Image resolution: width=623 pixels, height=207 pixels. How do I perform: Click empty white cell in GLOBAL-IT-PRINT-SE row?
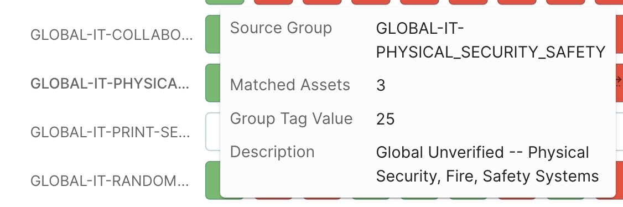point(213,132)
